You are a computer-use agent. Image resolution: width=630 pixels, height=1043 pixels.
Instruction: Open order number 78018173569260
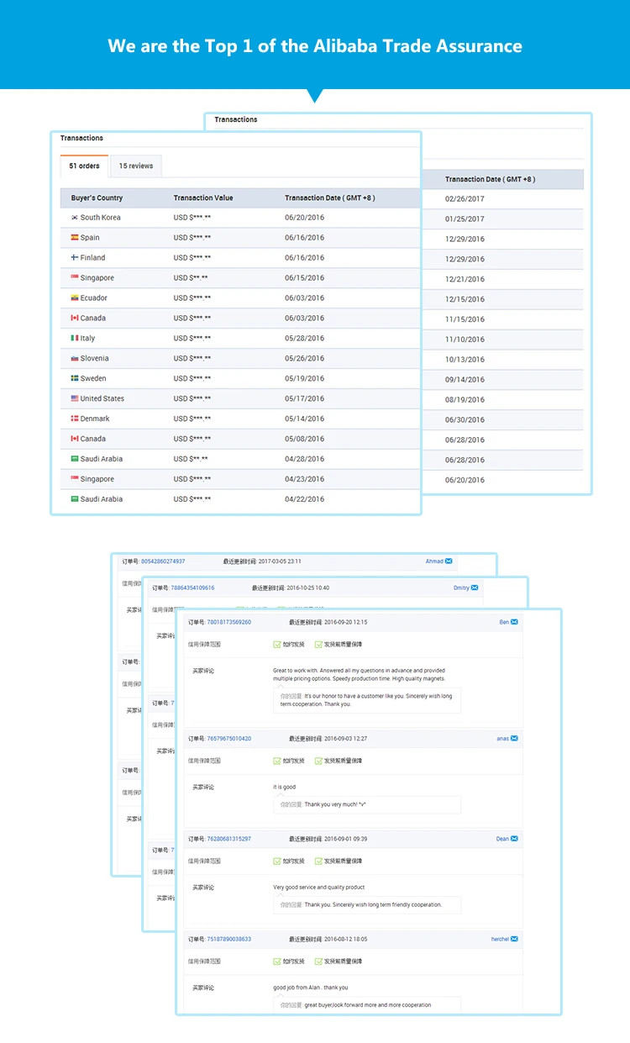(229, 622)
